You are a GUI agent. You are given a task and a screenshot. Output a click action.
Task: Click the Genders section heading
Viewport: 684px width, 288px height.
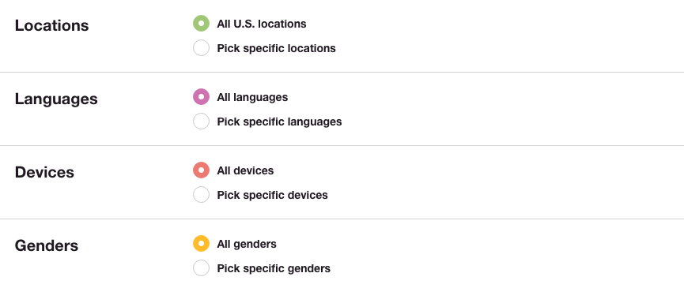47,246
